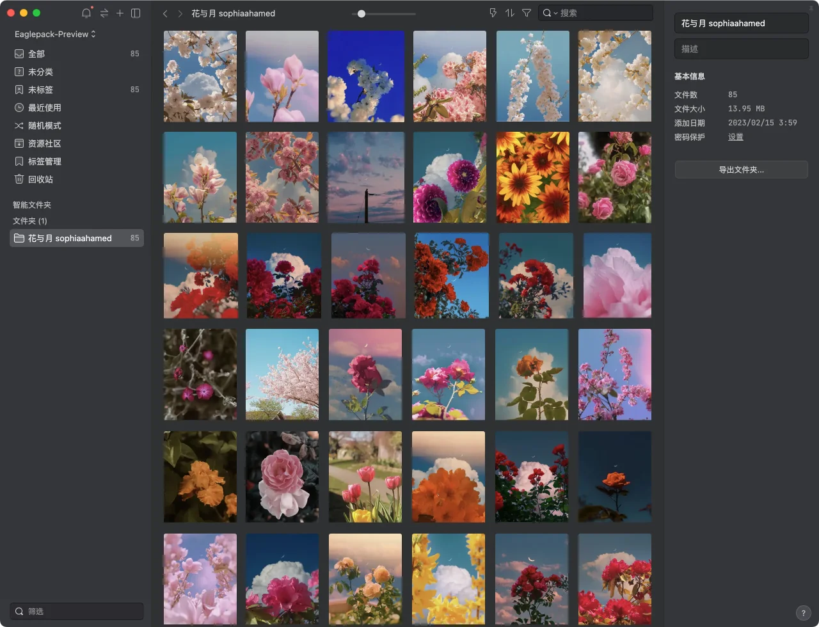This screenshot has width=819, height=627.
Task: Toggle the filter funnel in the toolbar
Action: (527, 13)
